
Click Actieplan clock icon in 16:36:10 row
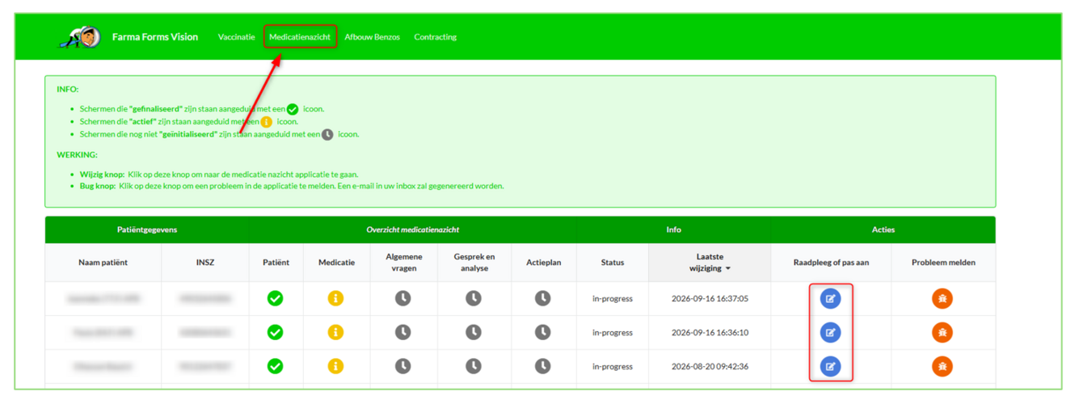543,332
